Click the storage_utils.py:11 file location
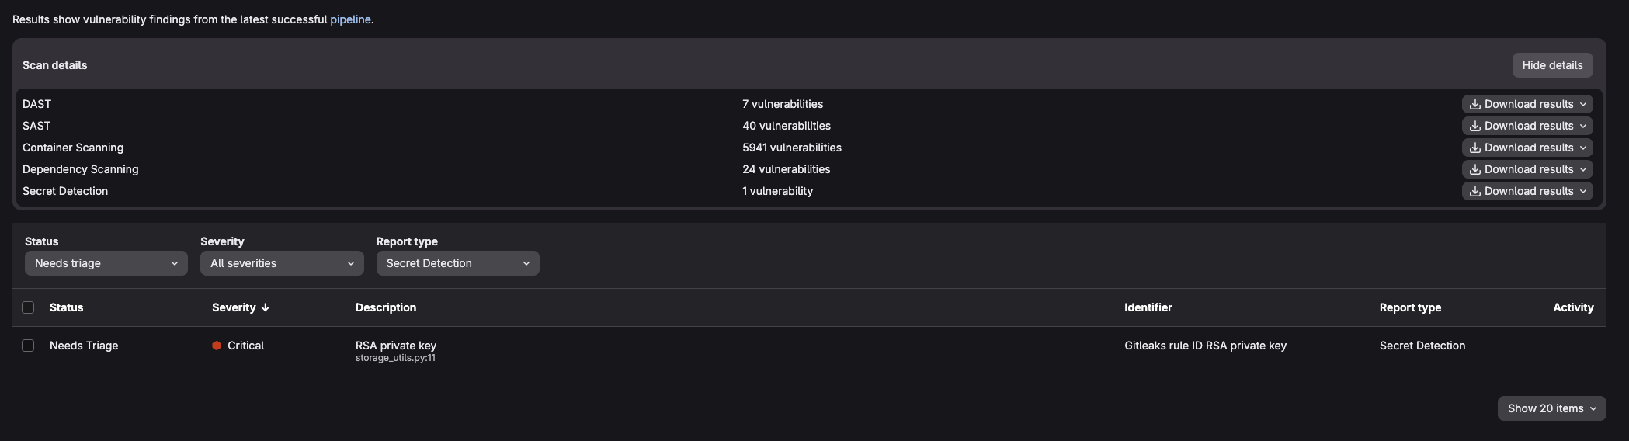Image resolution: width=1629 pixels, height=441 pixels. [395, 358]
